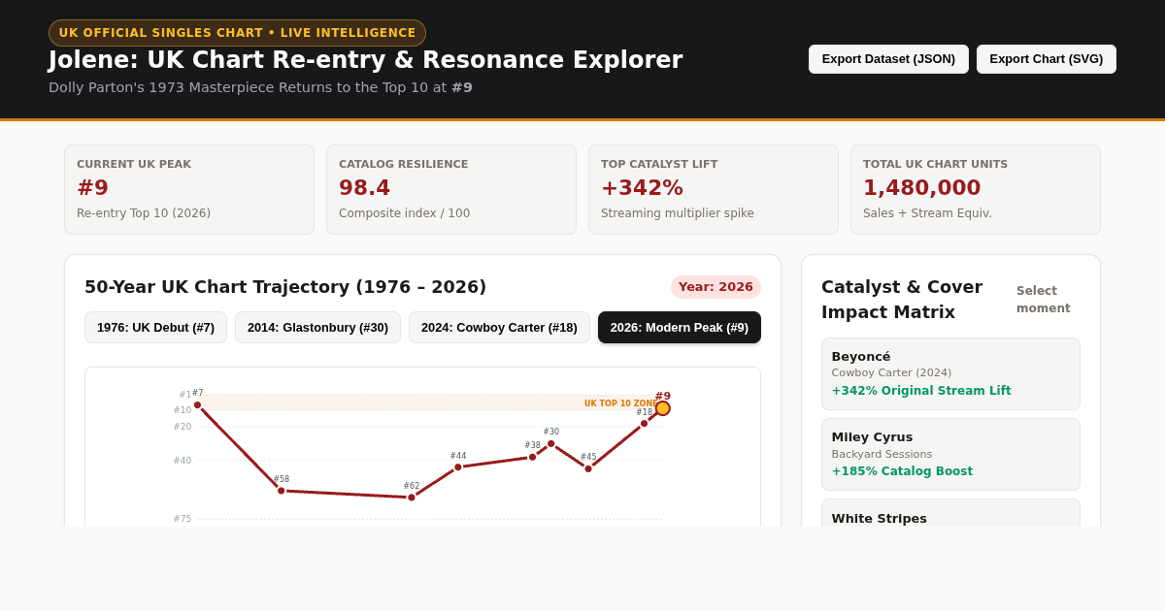Click the #75 axis label
1165x611 pixels.
click(x=183, y=519)
